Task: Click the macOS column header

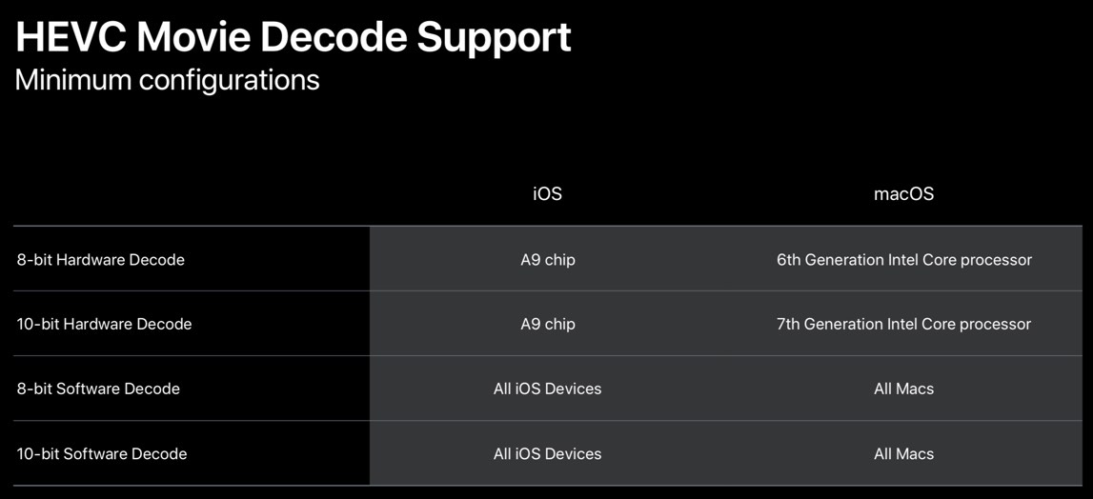Action: 904,194
